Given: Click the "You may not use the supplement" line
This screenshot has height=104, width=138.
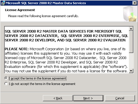Looking at the screenshot, I should click(66, 71).
